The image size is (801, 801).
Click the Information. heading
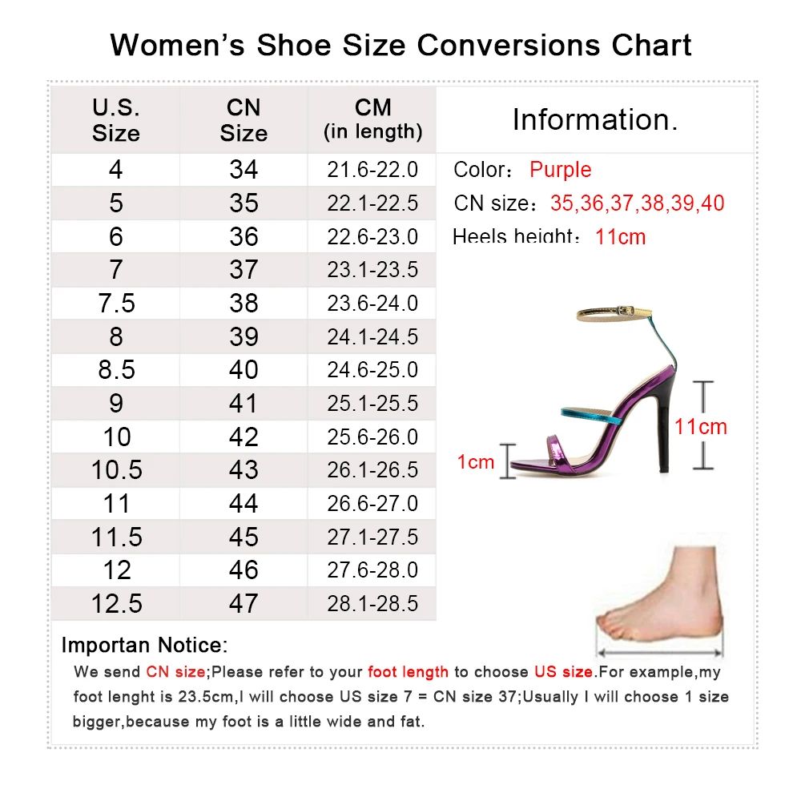[595, 119]
